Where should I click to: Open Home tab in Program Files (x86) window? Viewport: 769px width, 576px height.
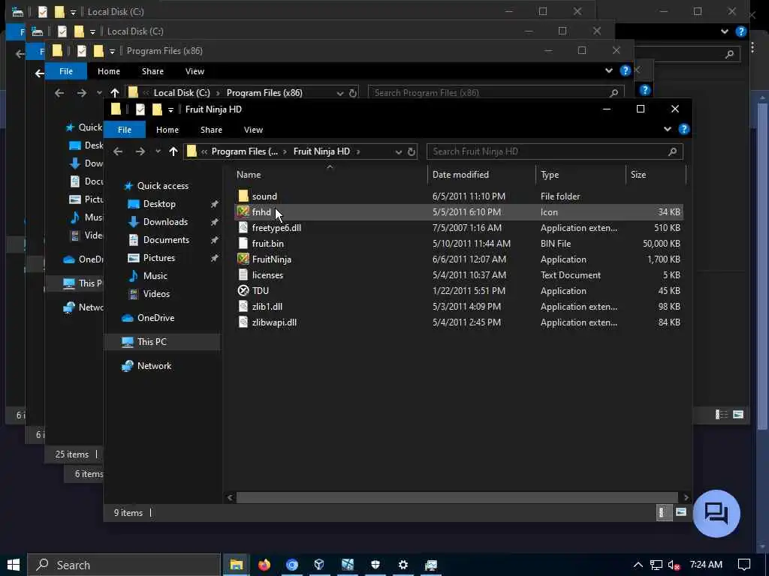(x=109, y=71)
